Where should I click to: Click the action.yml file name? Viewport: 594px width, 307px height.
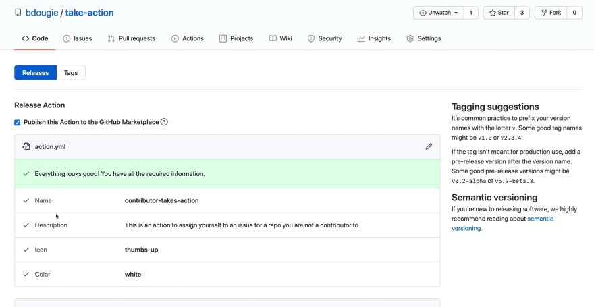[x=50, y=147]
